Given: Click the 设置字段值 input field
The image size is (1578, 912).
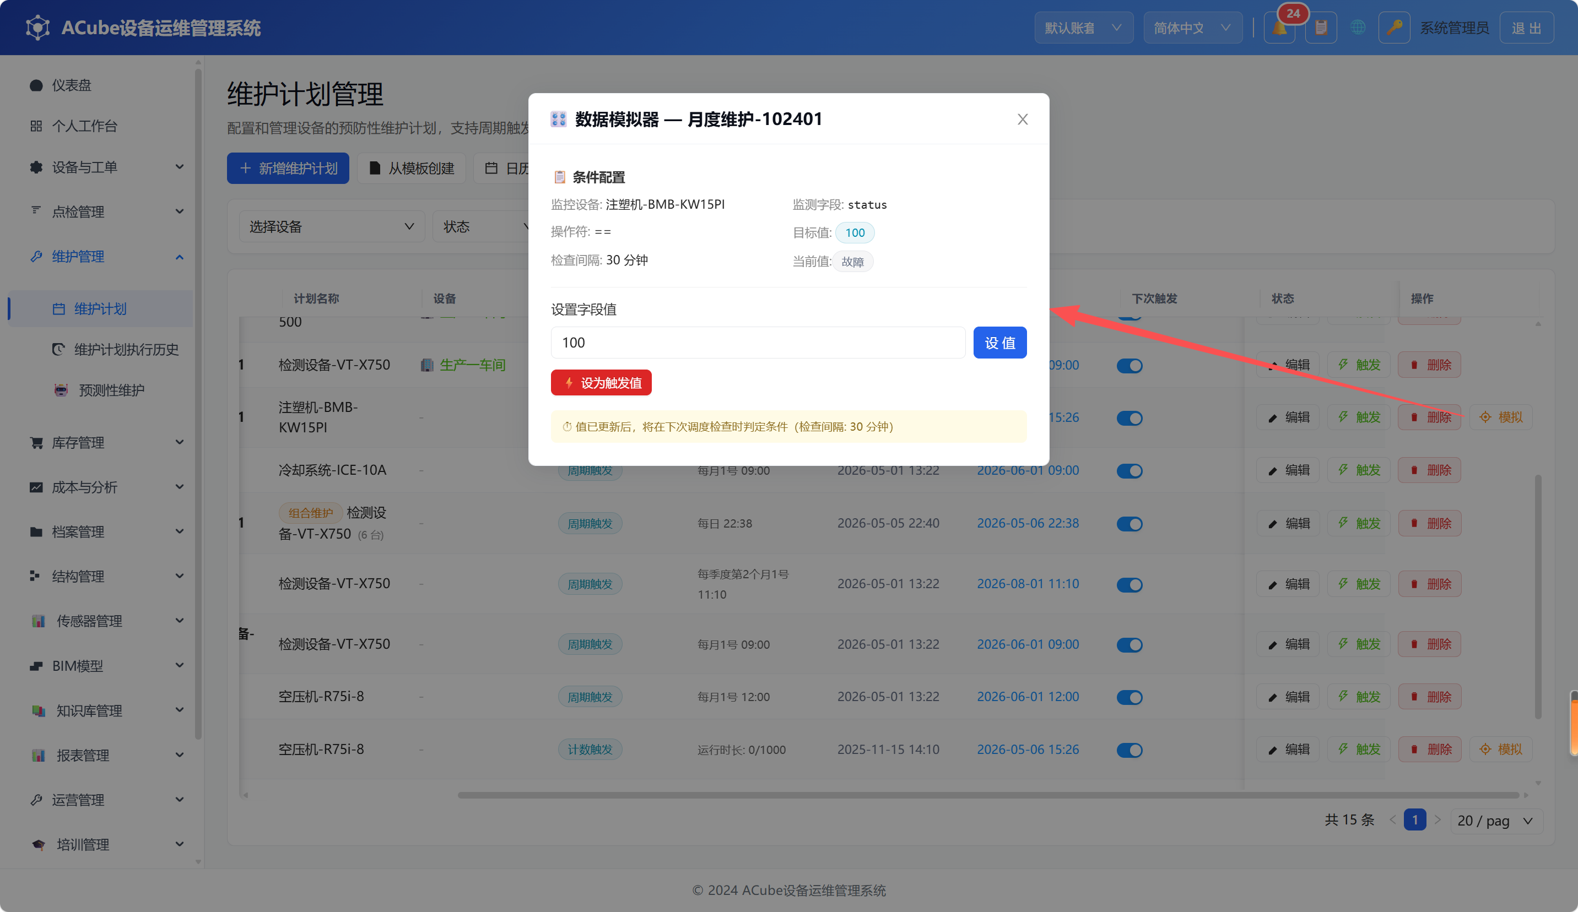Looking at the screenshot, I should pyautogui.click(x=758, y=343).
